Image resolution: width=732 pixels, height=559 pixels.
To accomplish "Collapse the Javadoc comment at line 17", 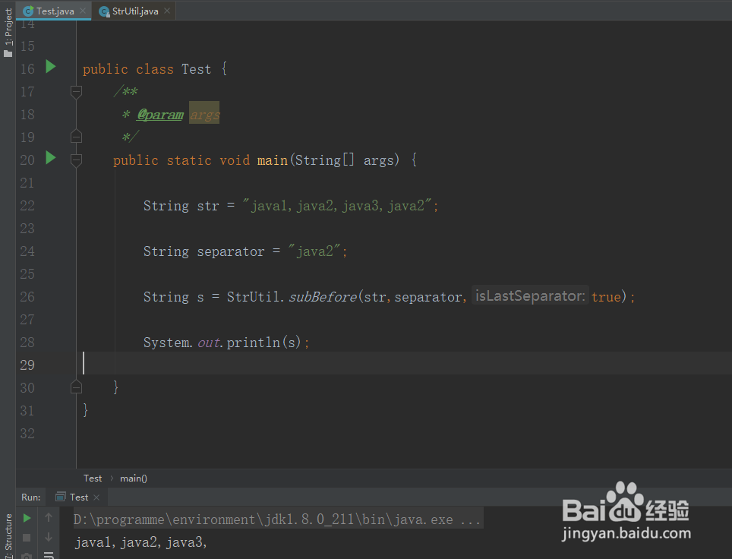I will coord(76,92).
